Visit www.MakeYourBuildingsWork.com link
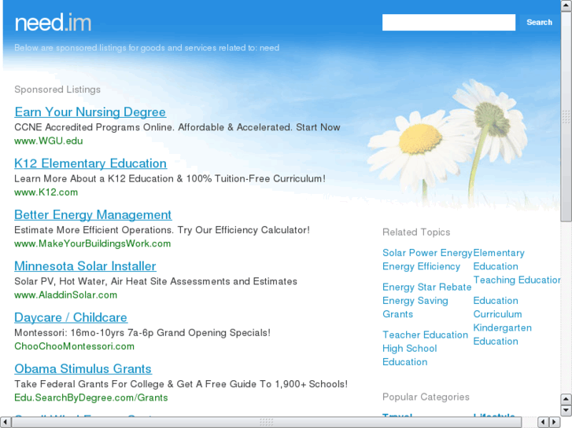This screenshot has height=428, width=572. [x=93, y=243]
